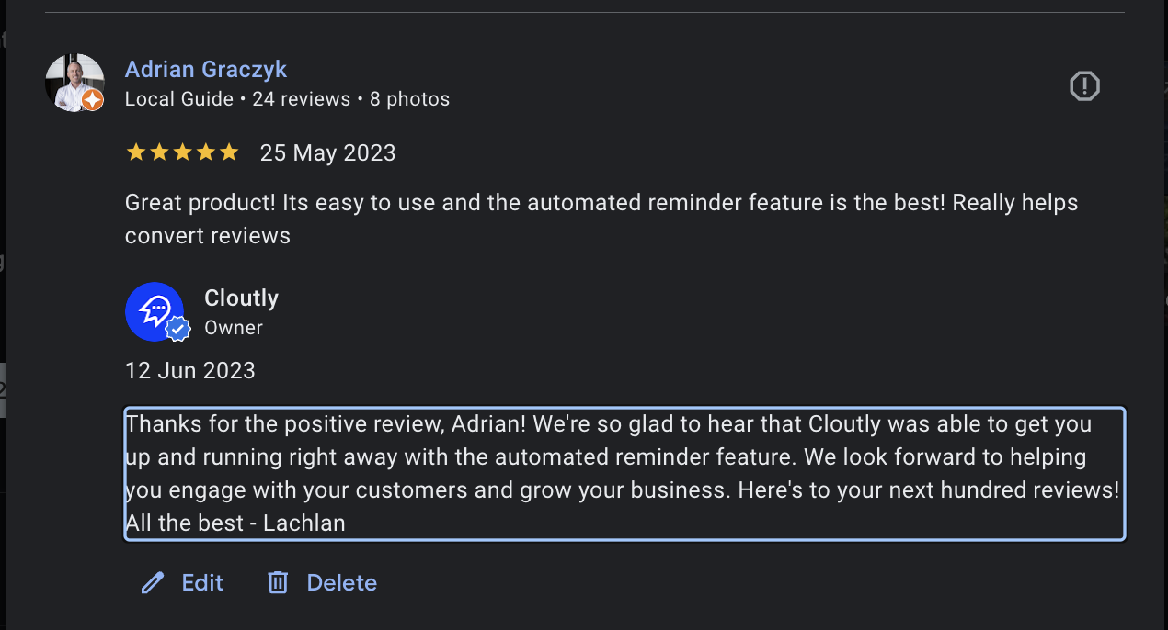The width and height of the screenshot is (1168, 630).
Task: Click the Delete trash can icon
Action: coord(278,582)
